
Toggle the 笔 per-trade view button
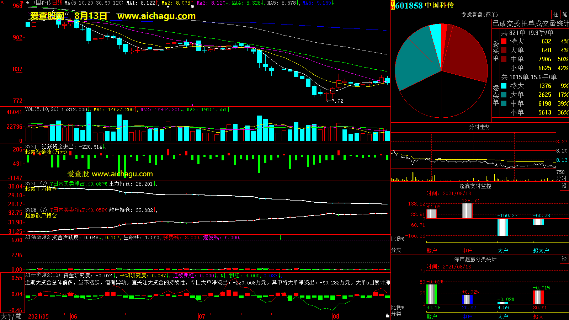(564, 14)
